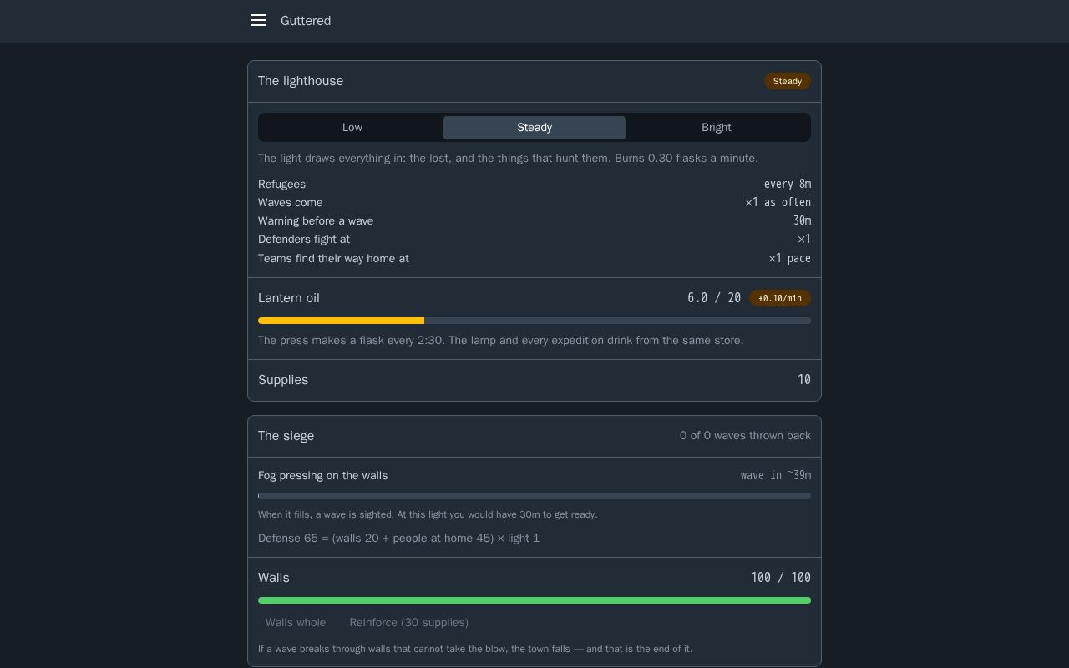Screen dimensions: 1069x668
Task: Click the Refugees 'every 8m' value
Action: coord(788,184)
